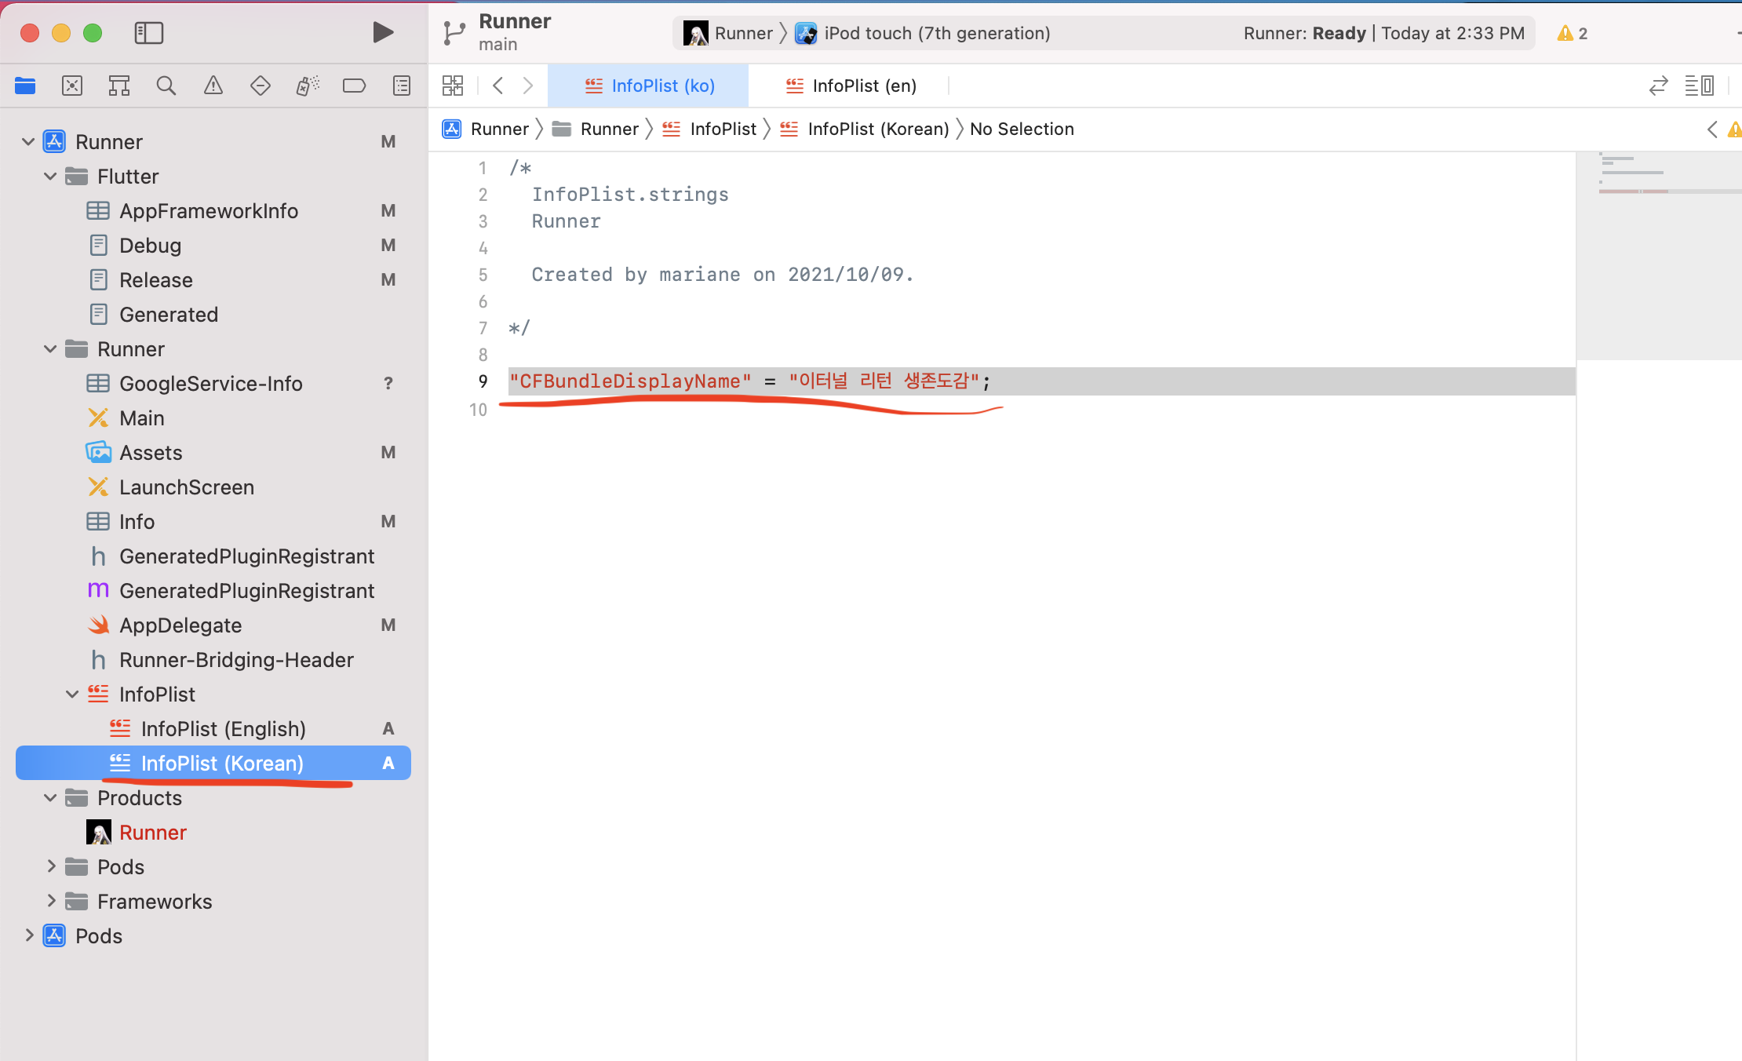1742x1061 pixels.
Task: Click the yellow warnings indicator
Action: point(1572,33)
